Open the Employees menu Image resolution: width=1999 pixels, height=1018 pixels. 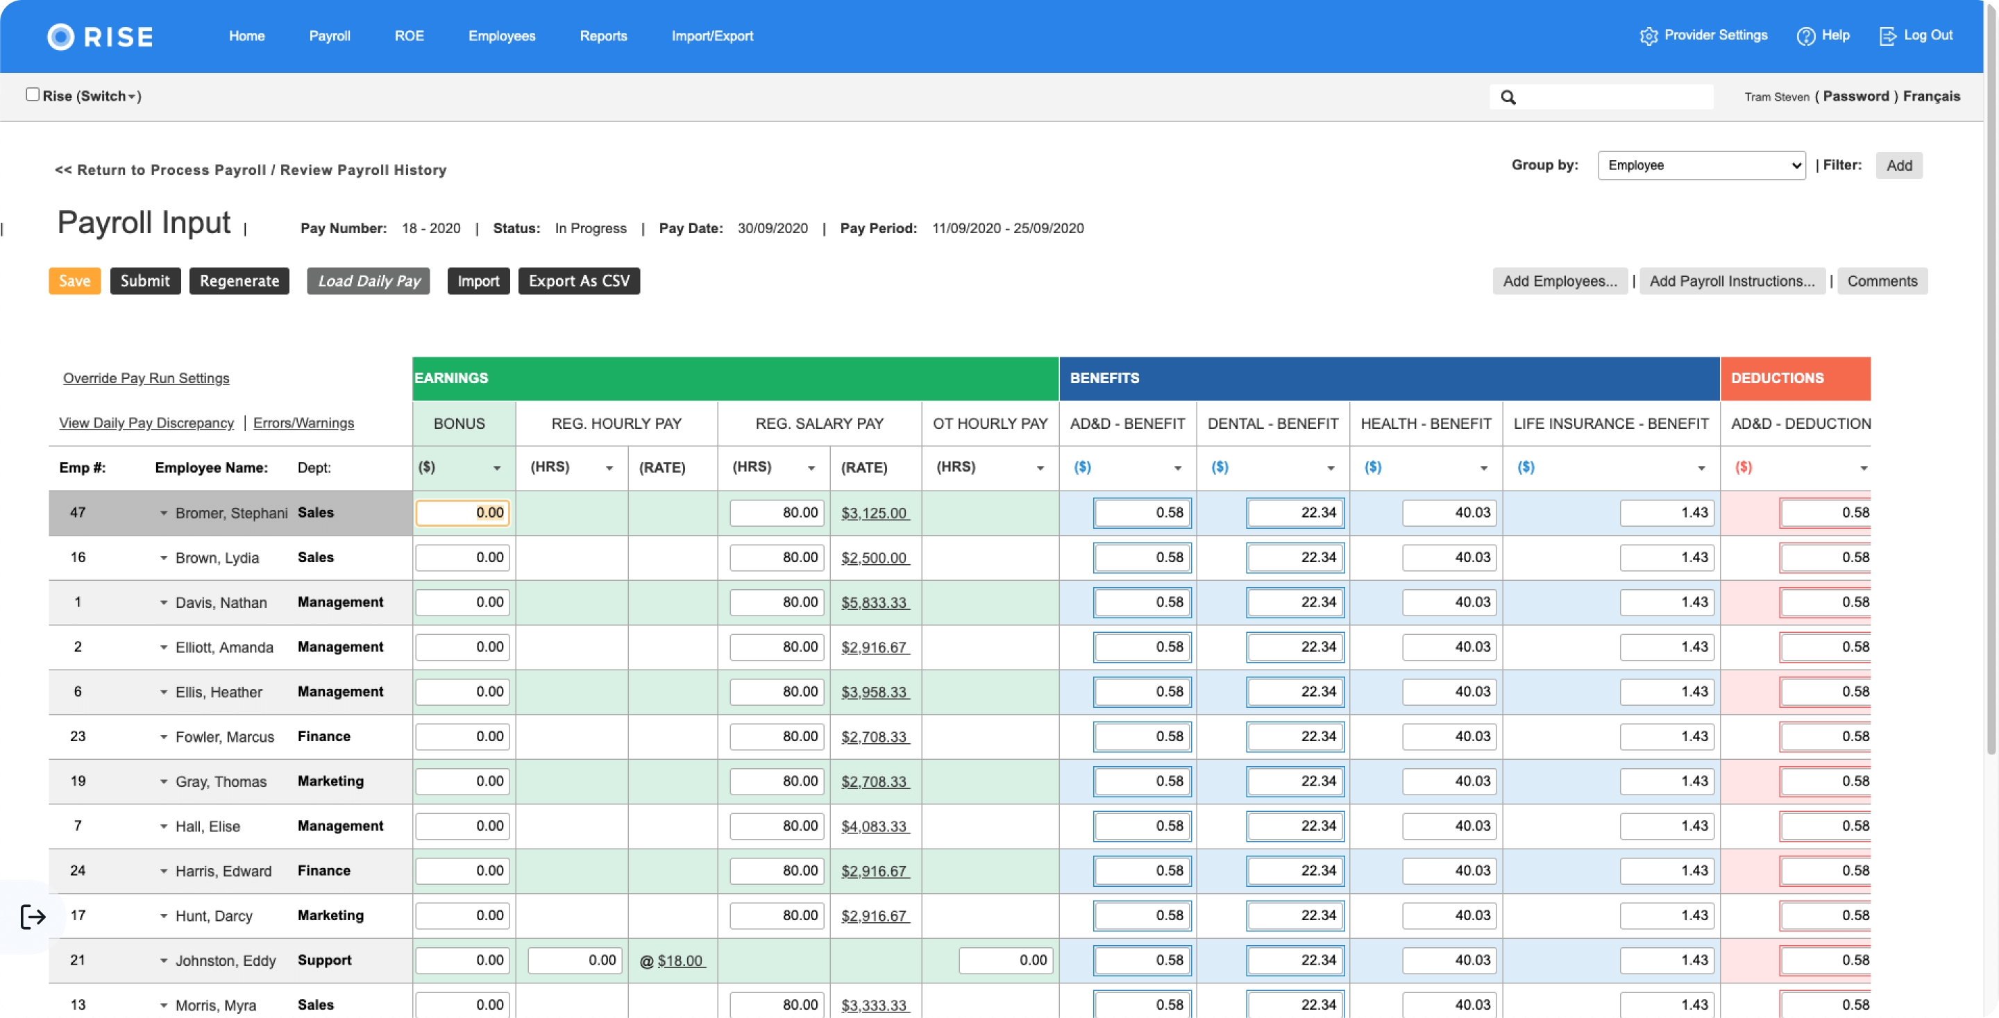click(501, 37)
